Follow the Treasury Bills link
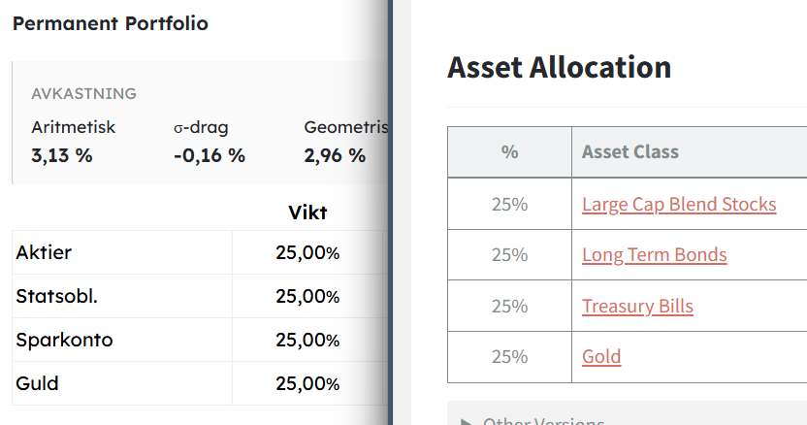 637,307
